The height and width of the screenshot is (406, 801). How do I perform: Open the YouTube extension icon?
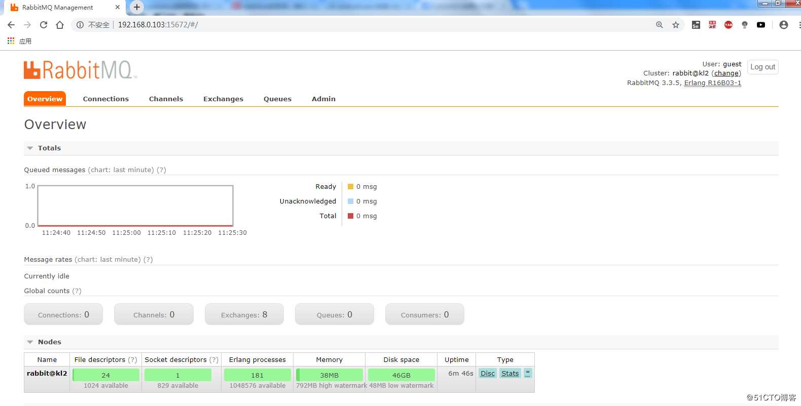click(x=761, y=25)
